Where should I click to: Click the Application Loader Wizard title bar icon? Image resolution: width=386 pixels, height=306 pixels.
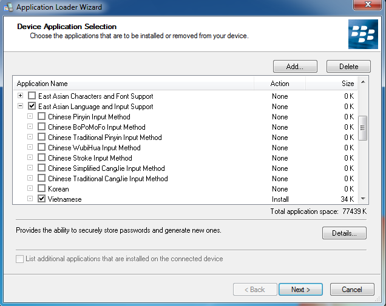pyautogui.click(x=8, y=7)
